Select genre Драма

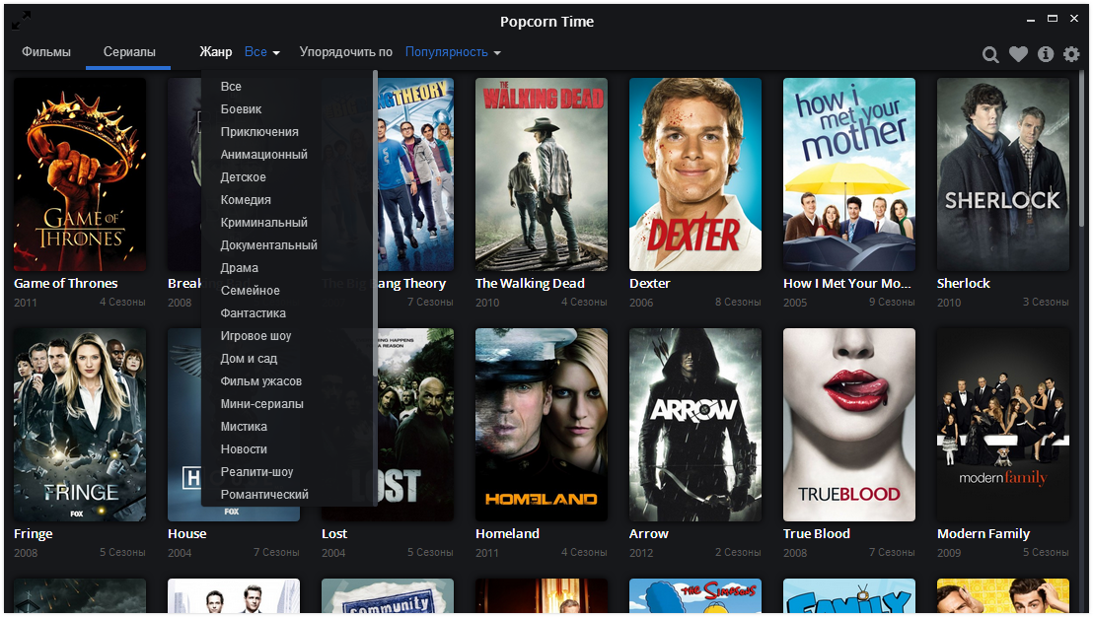pos(239,267)
